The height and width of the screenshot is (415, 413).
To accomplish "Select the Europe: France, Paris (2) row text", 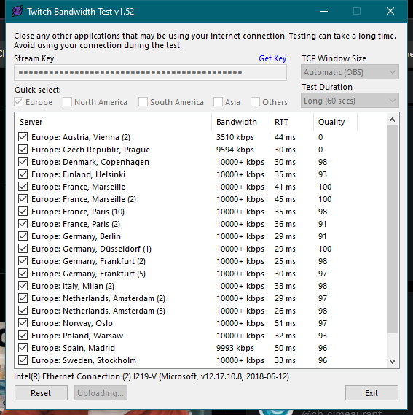I will click(x=76, y=224).
